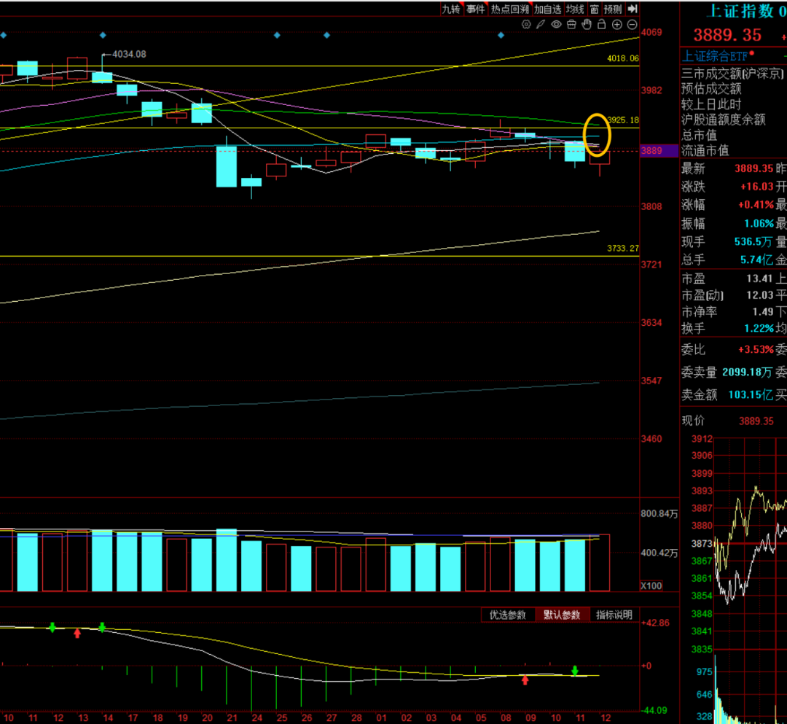Add to watchlist with 加自选

click(547, 9)
